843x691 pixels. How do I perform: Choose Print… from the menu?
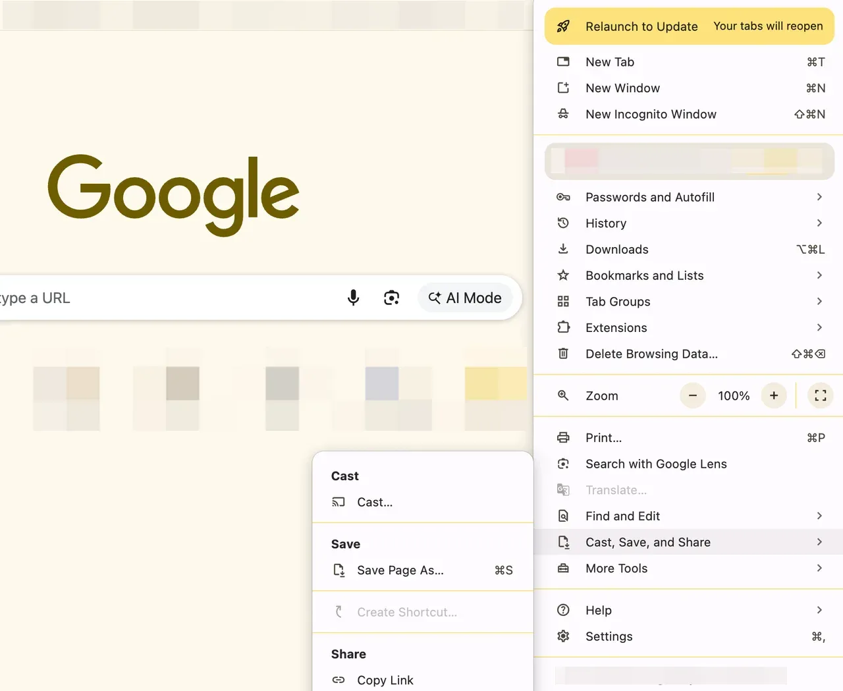[689, 437]
